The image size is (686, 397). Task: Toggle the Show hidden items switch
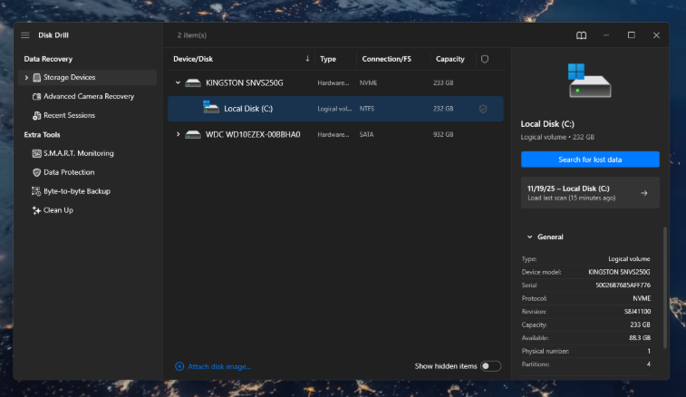coord(490,366)
